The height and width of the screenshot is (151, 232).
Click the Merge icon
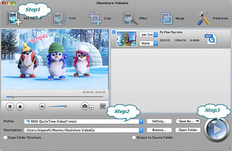166,19
